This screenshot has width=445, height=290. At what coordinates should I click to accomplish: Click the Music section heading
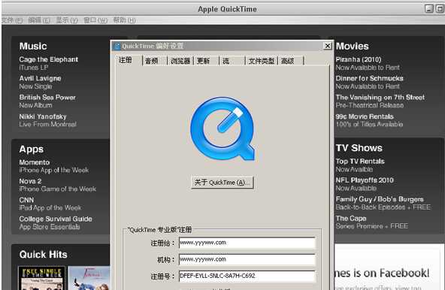coord(33,47)
